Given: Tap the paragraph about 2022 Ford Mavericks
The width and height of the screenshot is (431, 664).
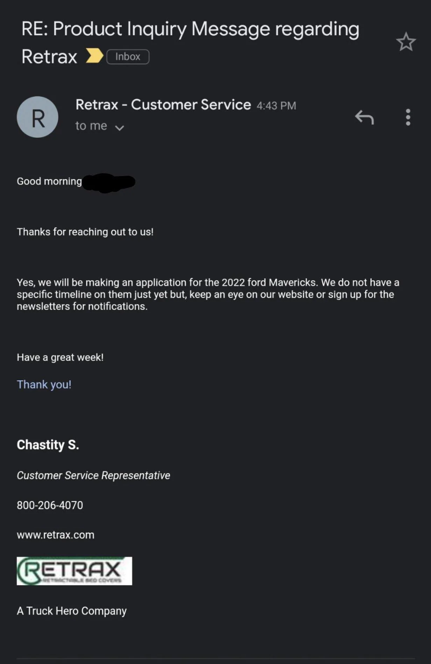Looking at the screenshot, I should (x=208, y=294).
